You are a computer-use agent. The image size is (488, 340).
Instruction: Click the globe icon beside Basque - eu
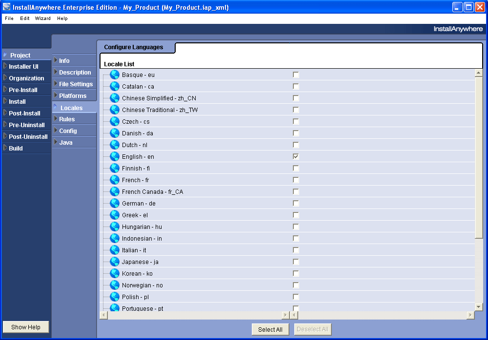114,75
